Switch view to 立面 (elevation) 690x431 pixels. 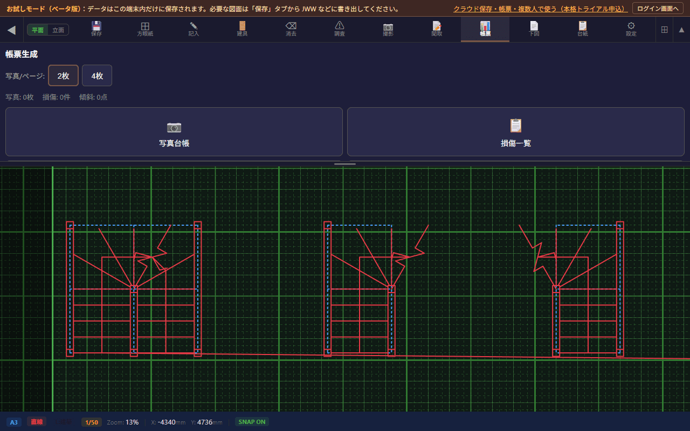coord(58,30)
